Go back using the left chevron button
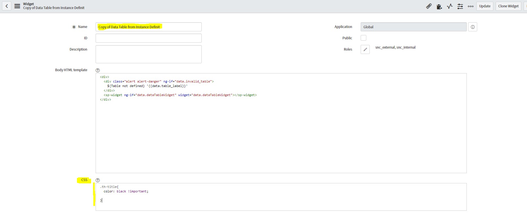The width and height of the screenshot is (527, 213). tap(7, 6)
